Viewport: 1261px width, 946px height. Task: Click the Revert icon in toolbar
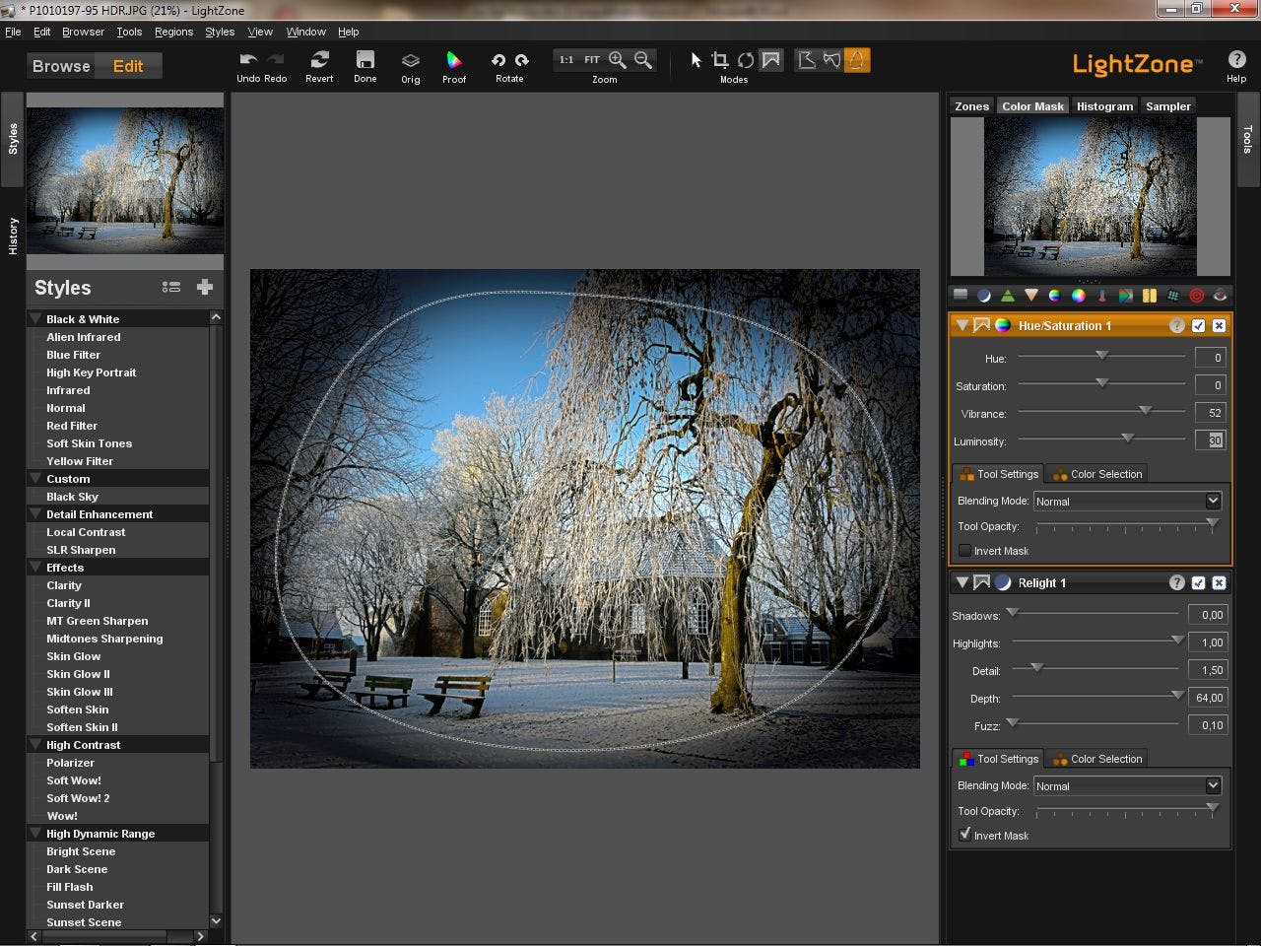point(319,60)
